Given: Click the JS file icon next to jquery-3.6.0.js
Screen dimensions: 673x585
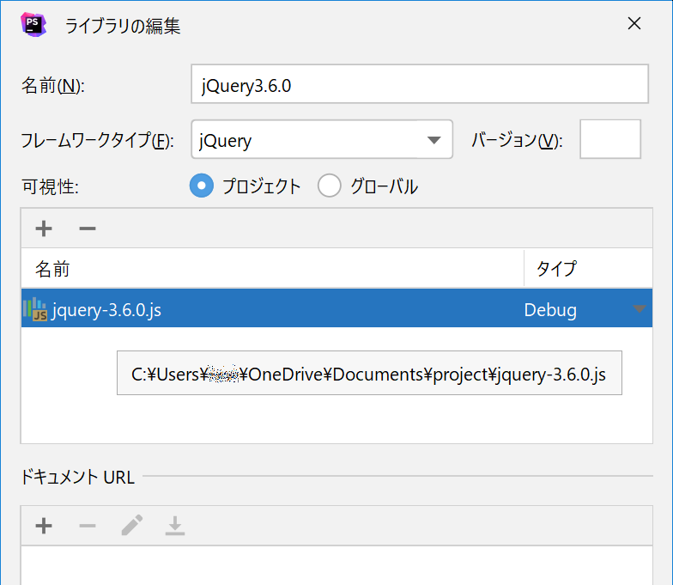Looking at the screenshot, I should coord(34,309).
